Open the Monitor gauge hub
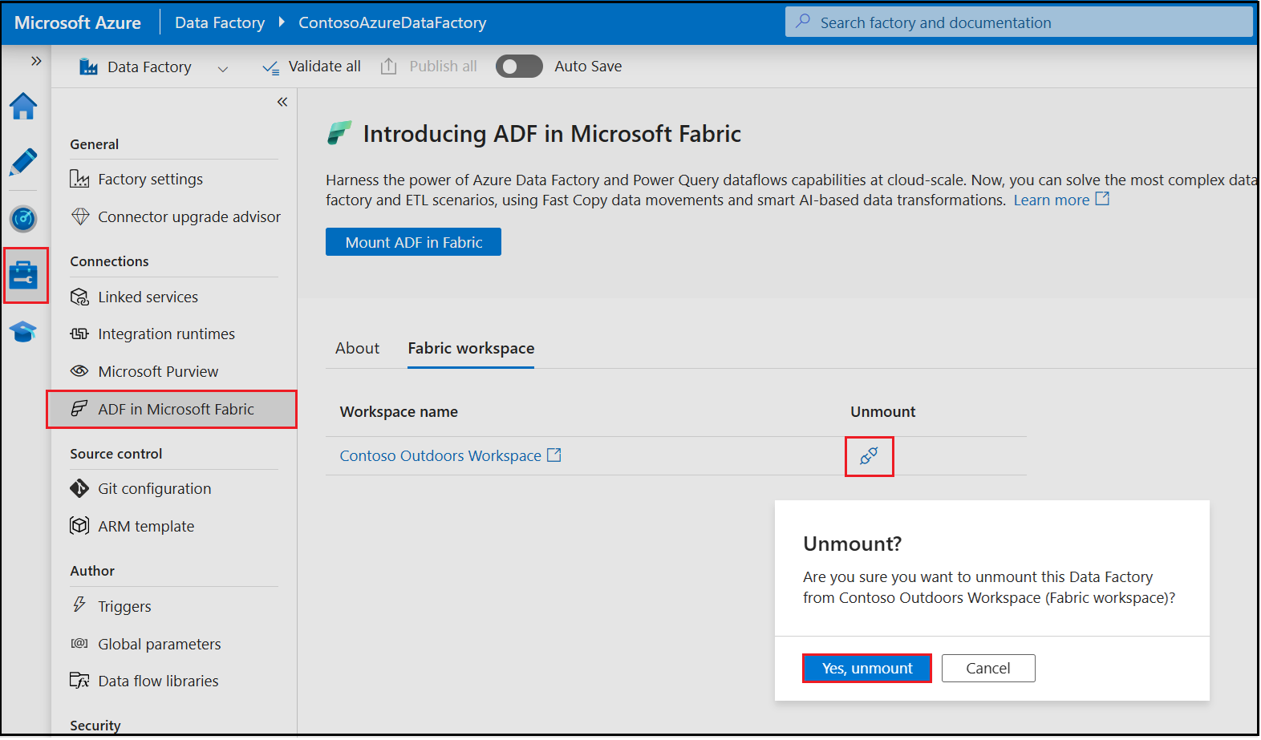Image resolution: width=1261 pixels, height=740 pixels. [23, 218]
